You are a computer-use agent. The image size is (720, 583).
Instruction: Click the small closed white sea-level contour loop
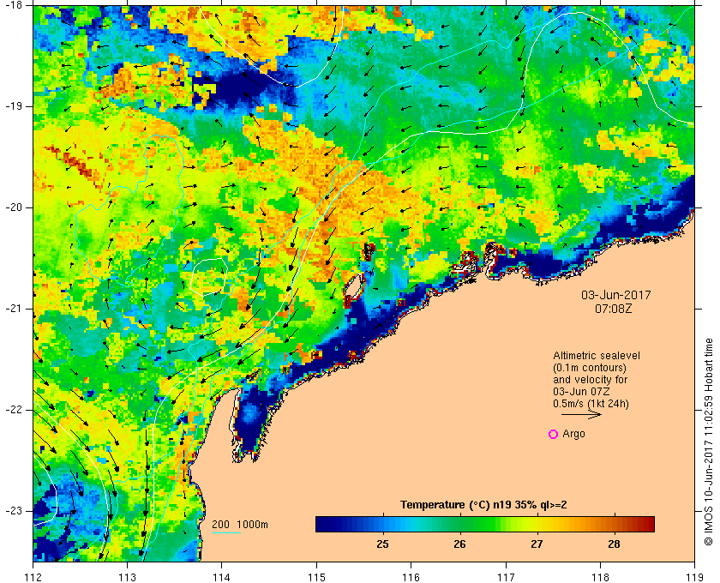(209, 276)
